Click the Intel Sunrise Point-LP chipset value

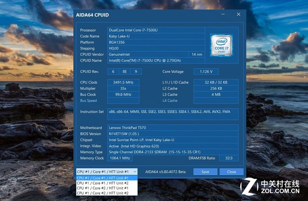point(173,140)
